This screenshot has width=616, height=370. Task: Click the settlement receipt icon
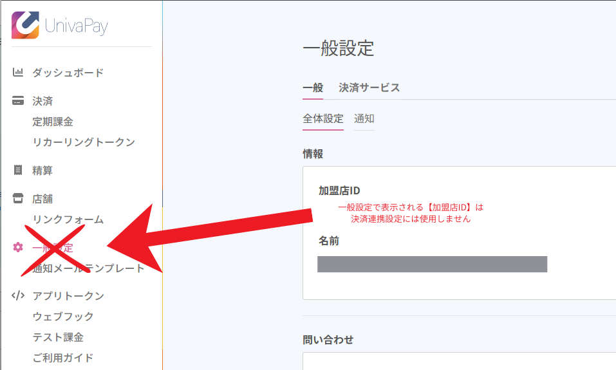click(18, 171)
